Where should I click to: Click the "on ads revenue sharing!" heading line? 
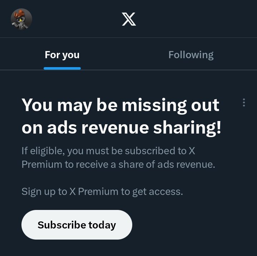point(121,128)
